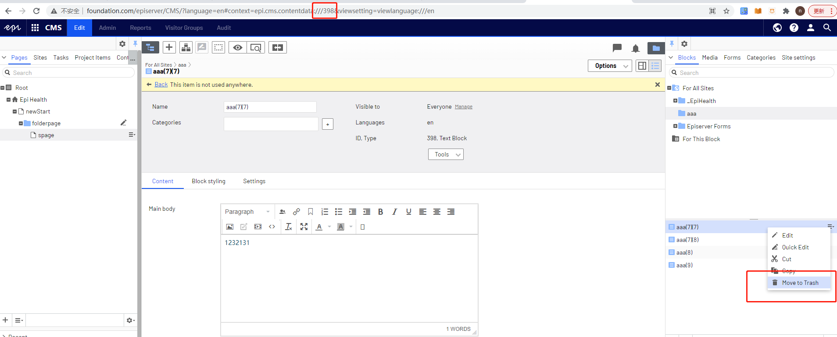Click the notifications bell icon
Image resolution: width=837 pixels, height=337 pixels.
(635, 48)
